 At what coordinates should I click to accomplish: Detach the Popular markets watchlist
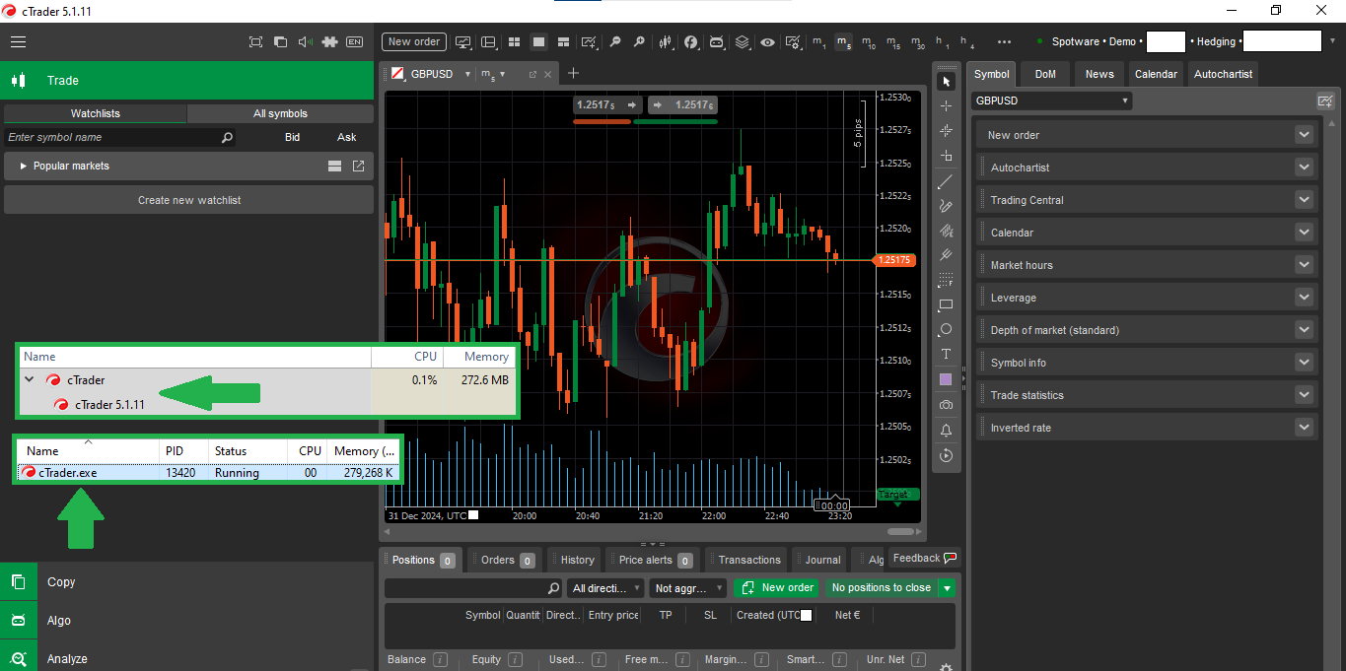(x=358, y=166)
